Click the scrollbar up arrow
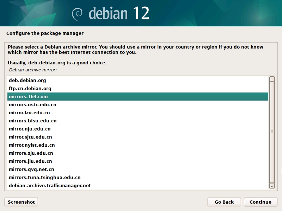 pyautogui.click(x=272, y=79)
